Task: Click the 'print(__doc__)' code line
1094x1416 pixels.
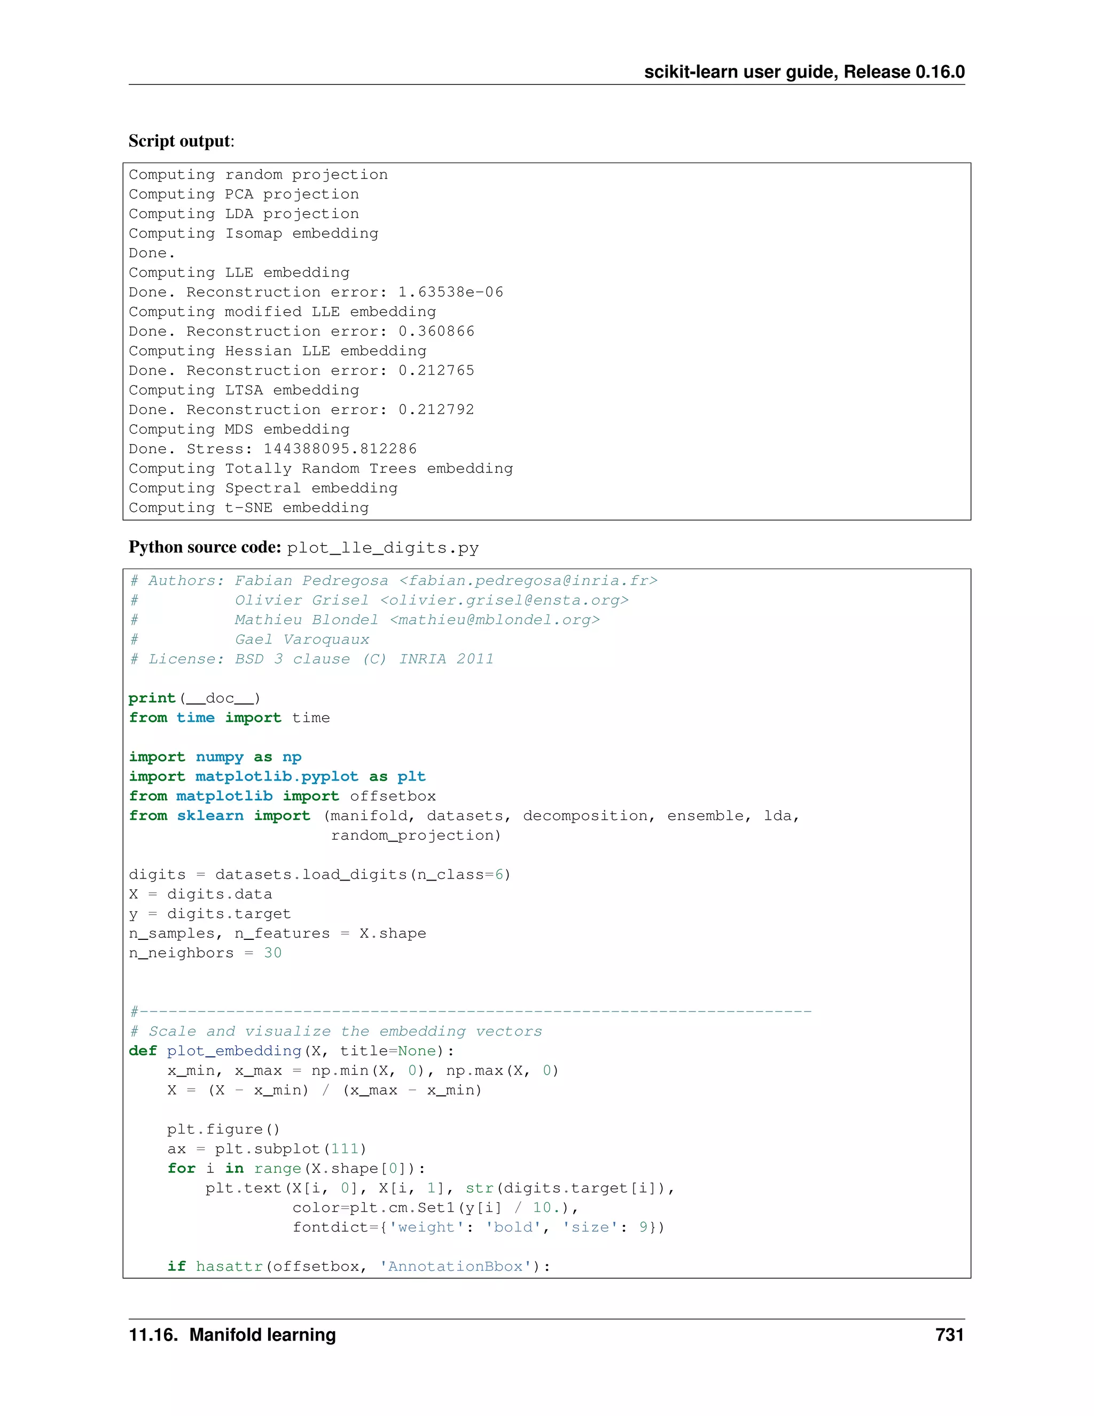Action: (x=194, y=698)
